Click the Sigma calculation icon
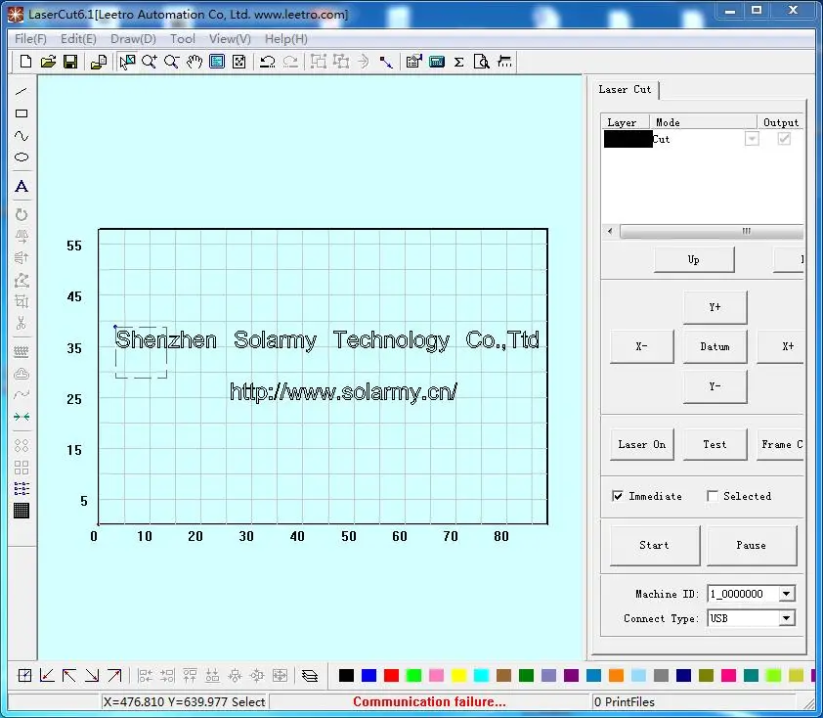 (x=457, y=61)
